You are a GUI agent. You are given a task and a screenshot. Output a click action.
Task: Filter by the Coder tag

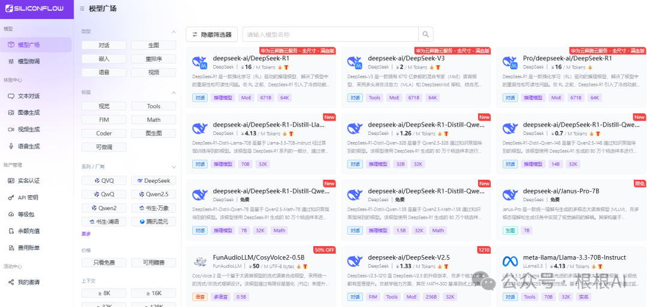tap(104, 133)
